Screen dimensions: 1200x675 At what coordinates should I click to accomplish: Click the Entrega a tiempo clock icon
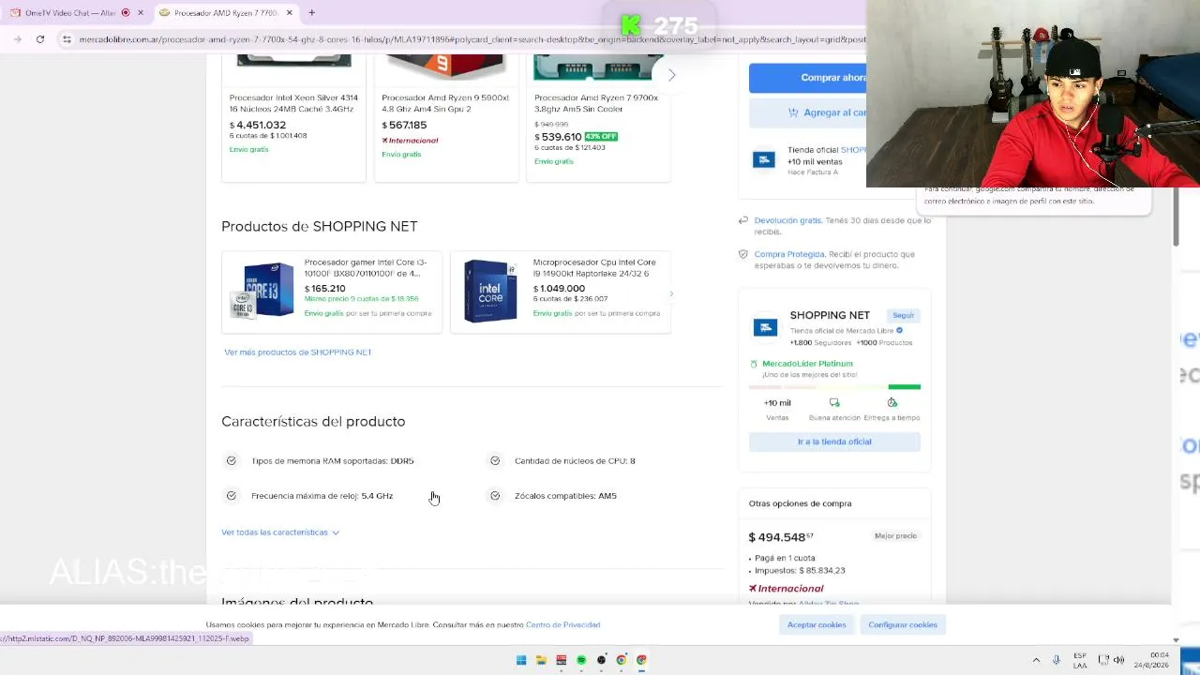click(892, 403)
